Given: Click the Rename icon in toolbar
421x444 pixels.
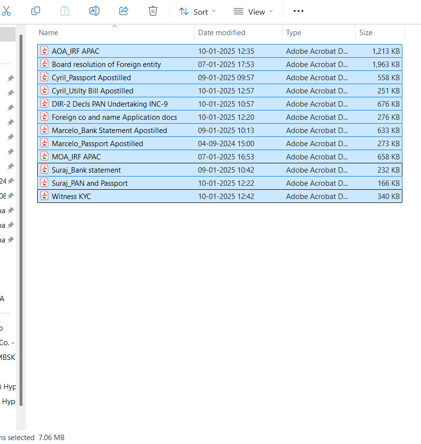Looking at the screenshot, I should (x=94, y=11).
